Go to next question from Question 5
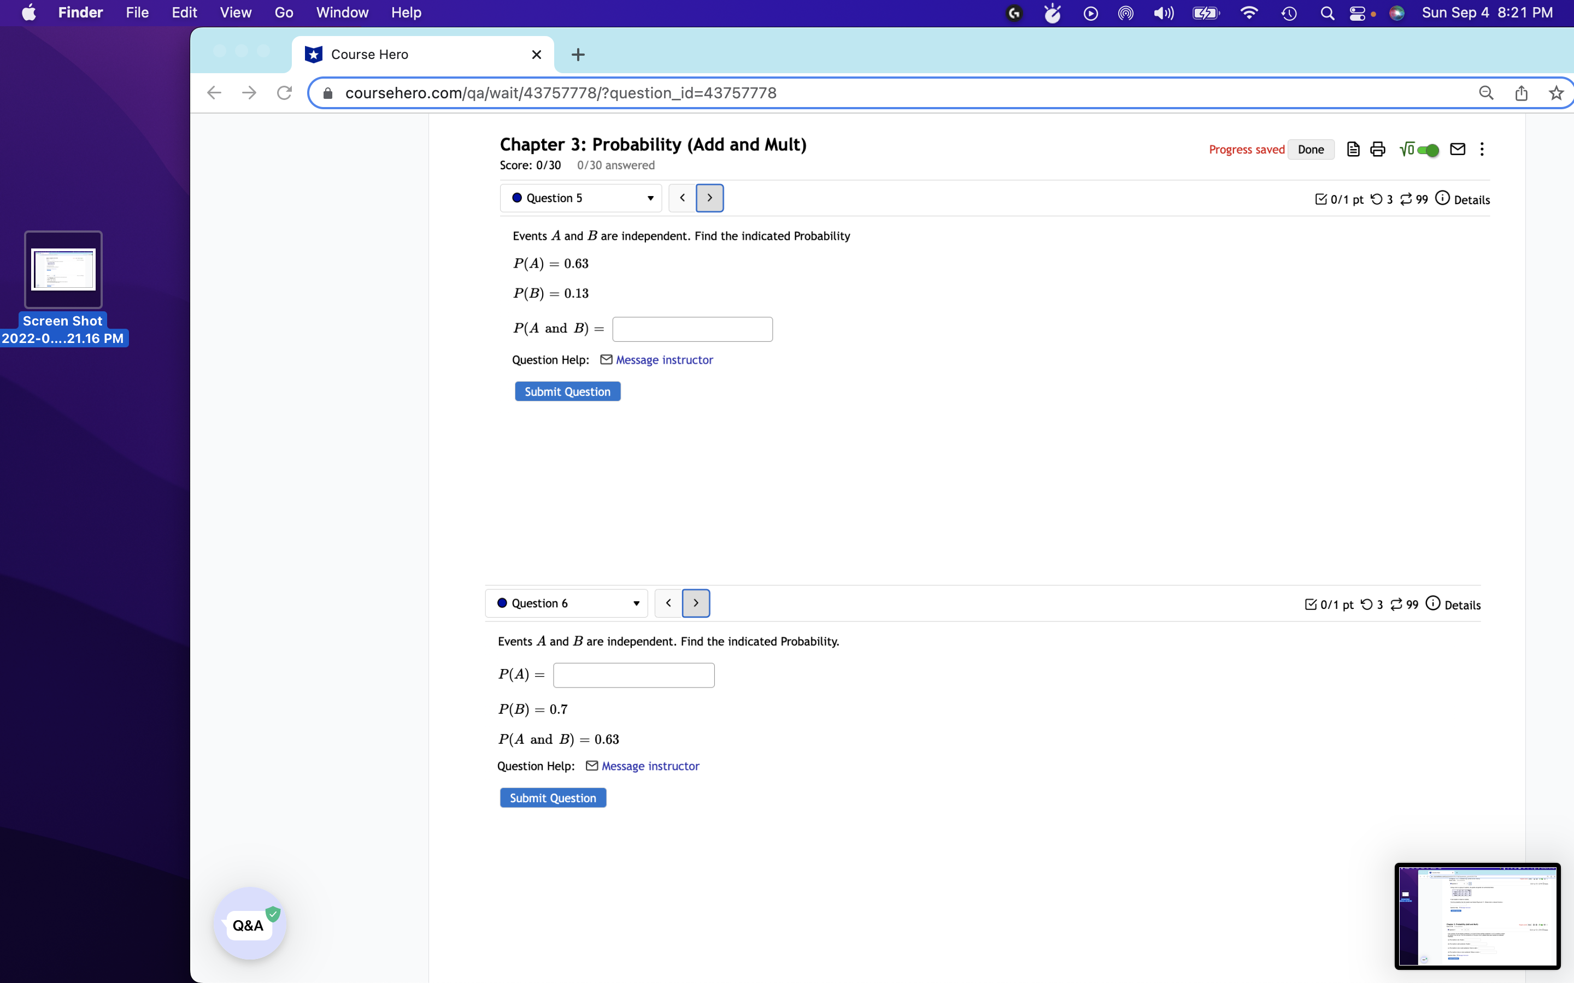This screenshot has width=1574, height=983. 709,198
